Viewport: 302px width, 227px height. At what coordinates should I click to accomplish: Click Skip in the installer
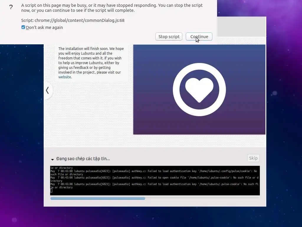tap(253, 158)
